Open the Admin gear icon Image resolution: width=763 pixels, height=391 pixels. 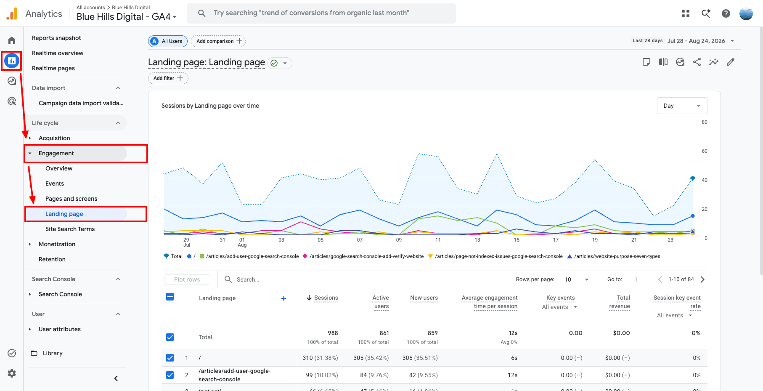click(12, 373)
